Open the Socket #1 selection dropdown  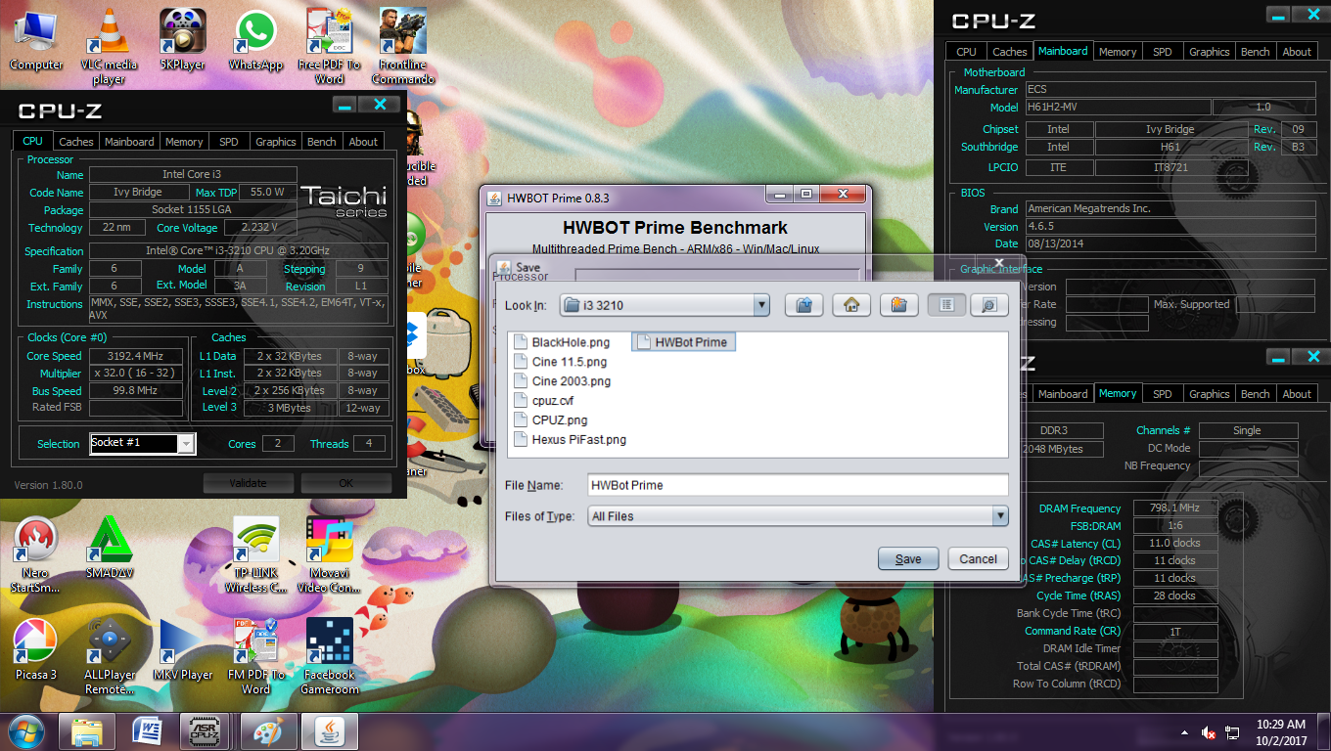[x=186, y=444]
